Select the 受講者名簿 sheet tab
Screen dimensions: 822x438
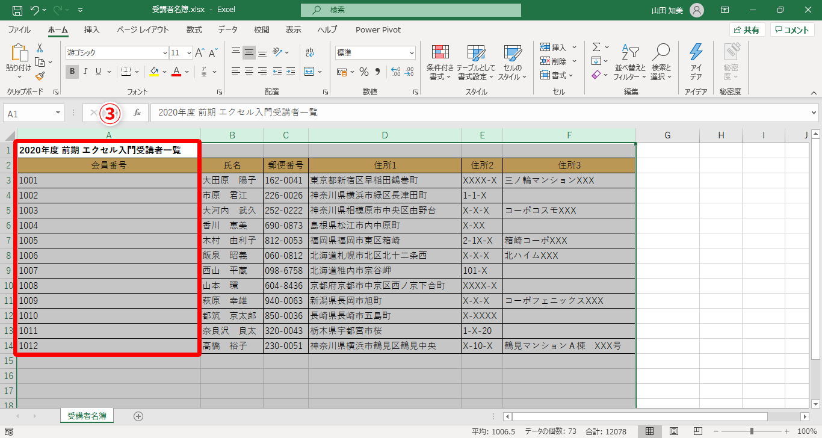click(87, 416)
